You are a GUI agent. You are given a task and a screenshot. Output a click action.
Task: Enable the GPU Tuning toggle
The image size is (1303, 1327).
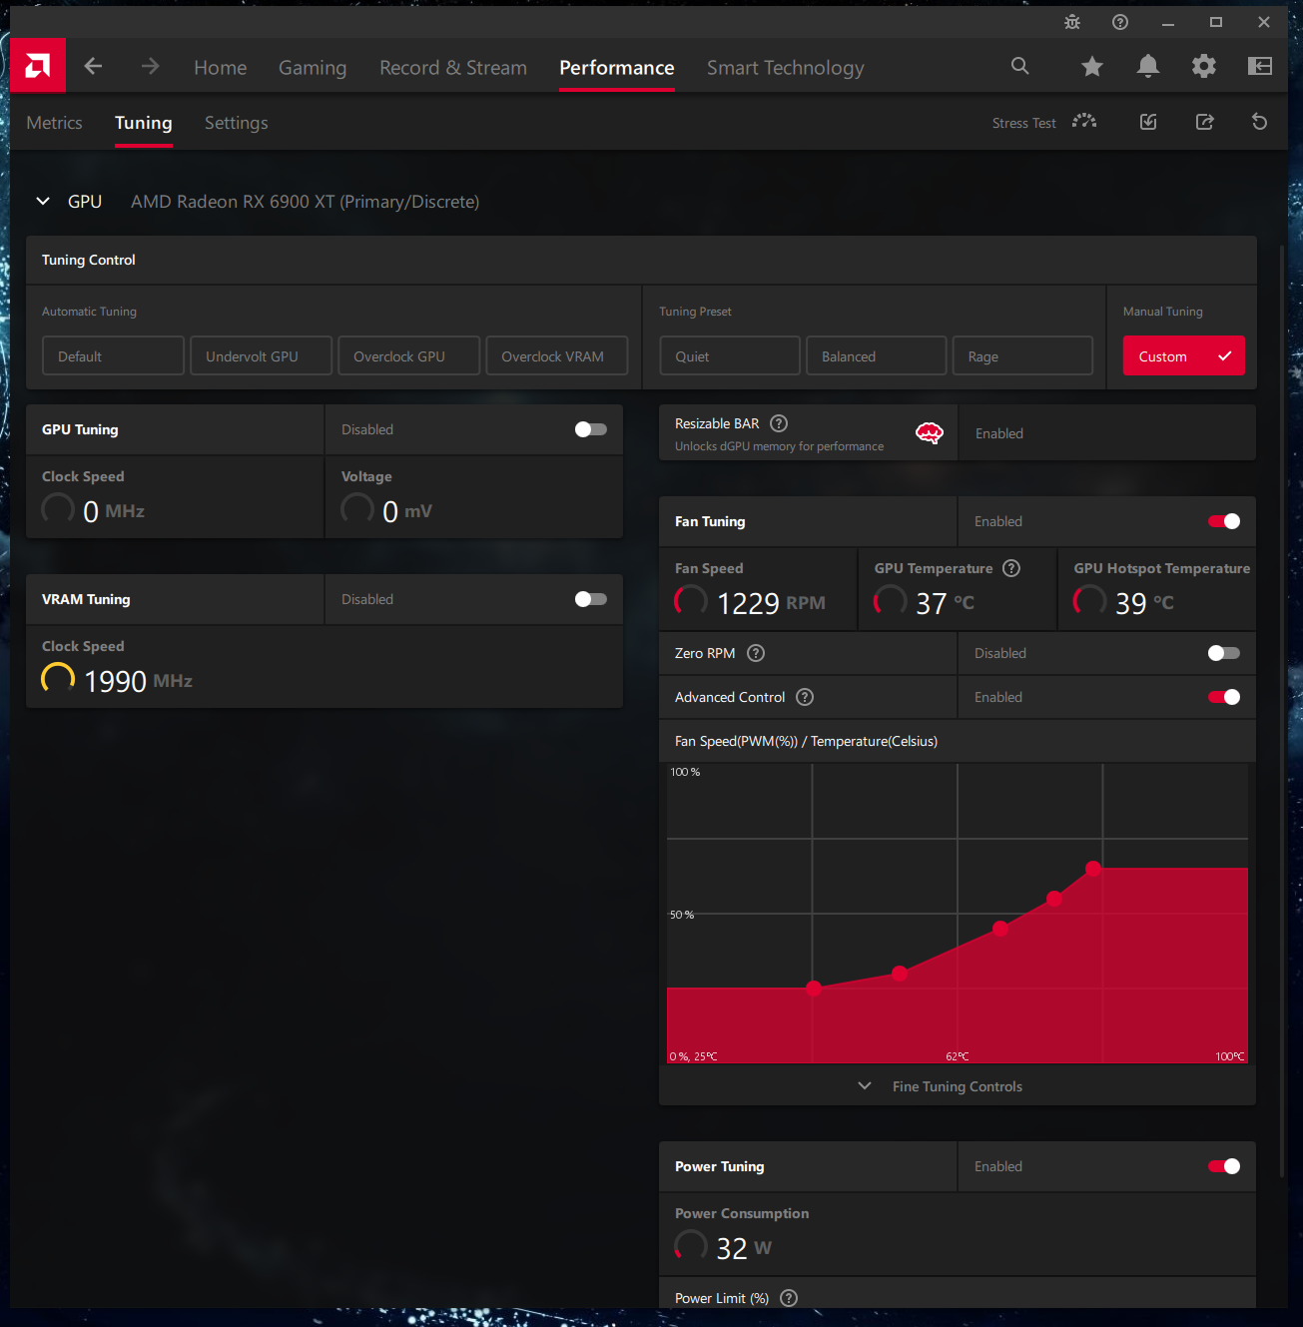click(x=590, y=429)
